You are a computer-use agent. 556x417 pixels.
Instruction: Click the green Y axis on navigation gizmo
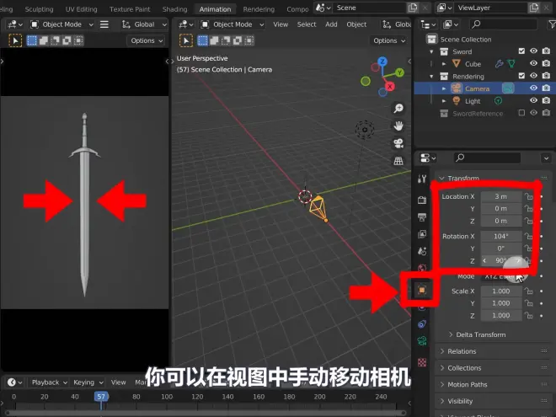[399, 72]
